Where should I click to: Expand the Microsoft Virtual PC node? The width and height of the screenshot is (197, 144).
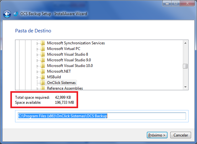tap(37, 49)
